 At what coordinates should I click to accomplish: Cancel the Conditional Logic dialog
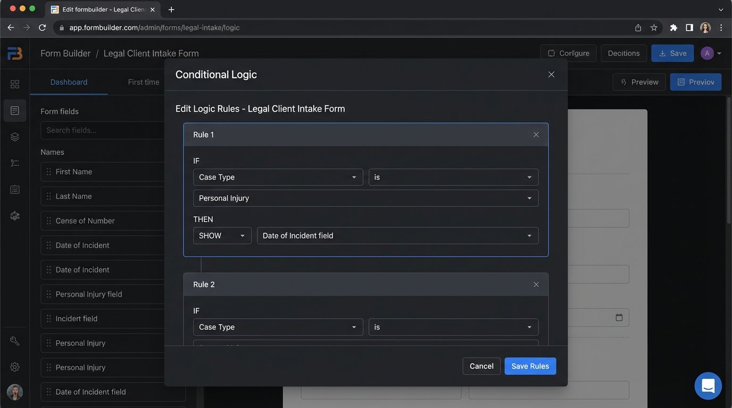[x=481, y=366]
